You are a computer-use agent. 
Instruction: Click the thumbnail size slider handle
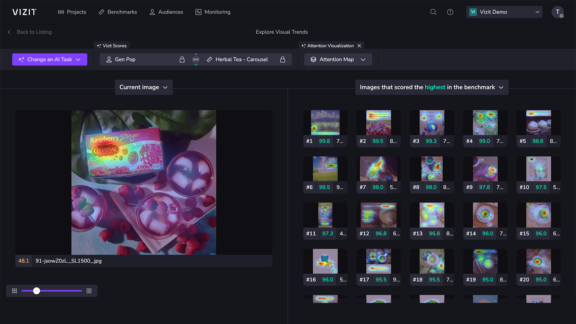[37, 291]
